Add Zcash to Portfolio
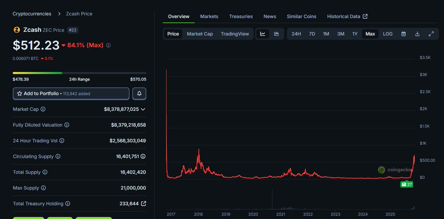444x219 pixels. pyautogui.click(x=71, y=93)
